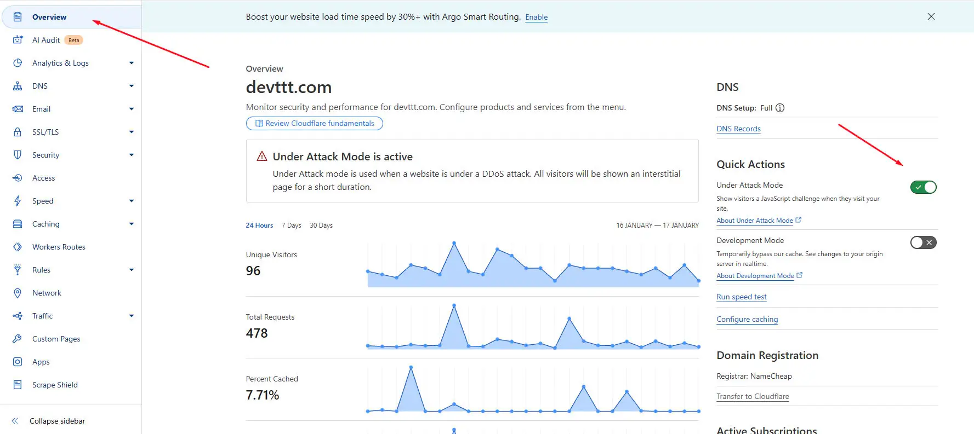The image size is (974, 434).
Task: Select the 7 Days time range tab
Action: (x=291, y=225)
